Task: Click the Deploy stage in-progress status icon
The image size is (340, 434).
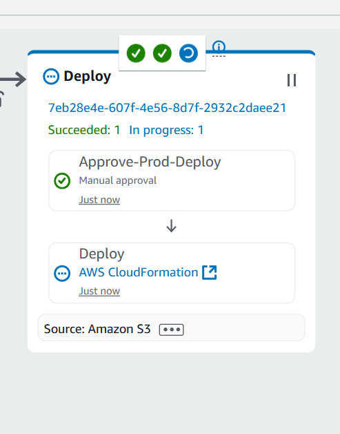Action: (51, 77)
